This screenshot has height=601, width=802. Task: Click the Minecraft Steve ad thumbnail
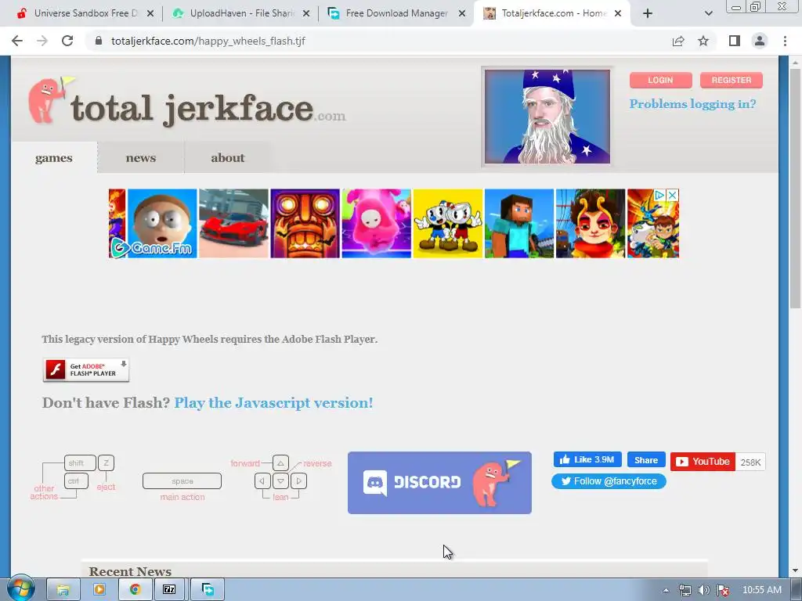tap(519, 223)
